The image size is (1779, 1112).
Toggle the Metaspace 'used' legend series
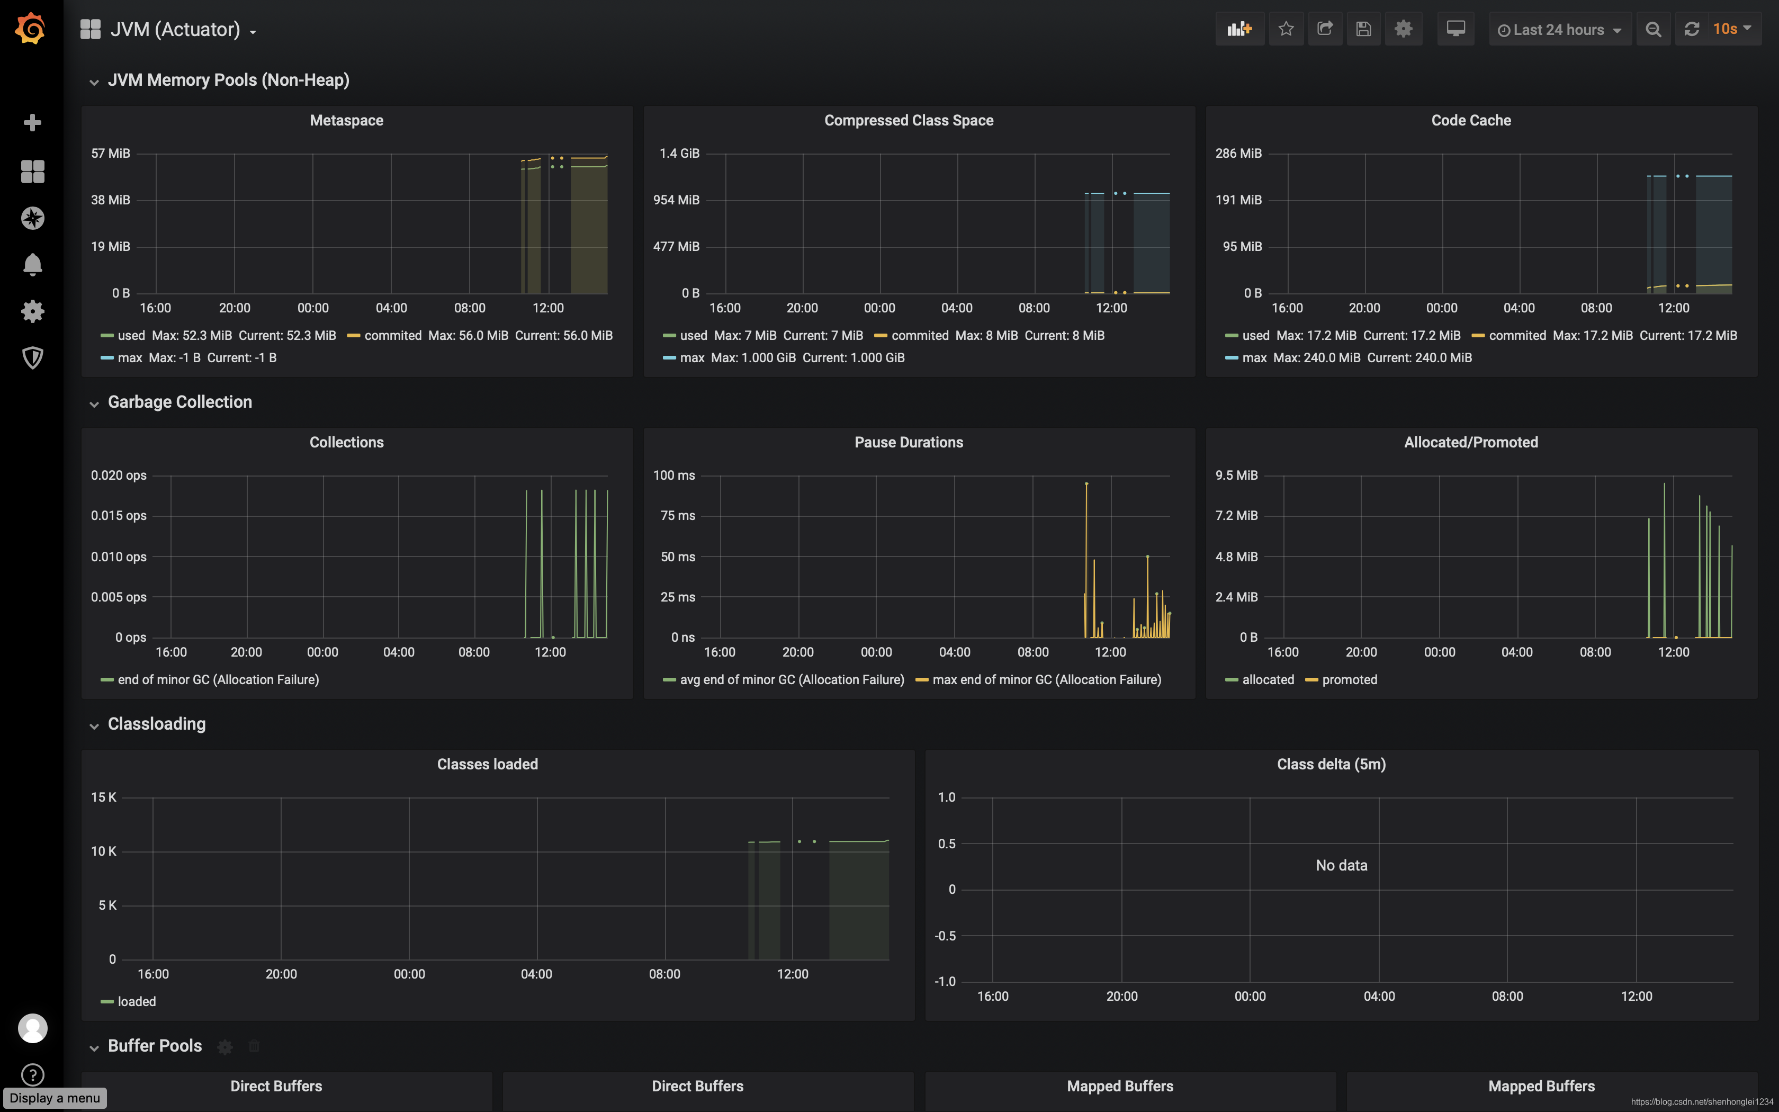pos(131,335)
